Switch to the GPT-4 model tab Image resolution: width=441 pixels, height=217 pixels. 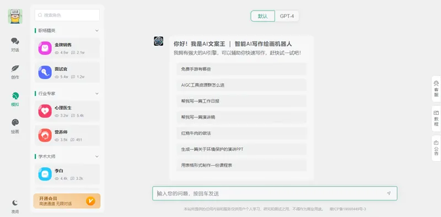tap(287, 16)
